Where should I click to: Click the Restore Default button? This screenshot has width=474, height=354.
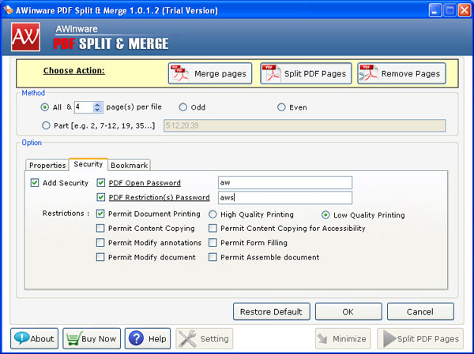click(x=272, y=311)
